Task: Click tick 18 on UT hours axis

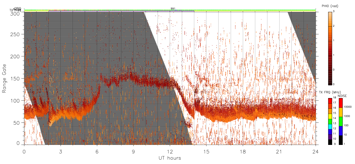Action: (243, 151)
